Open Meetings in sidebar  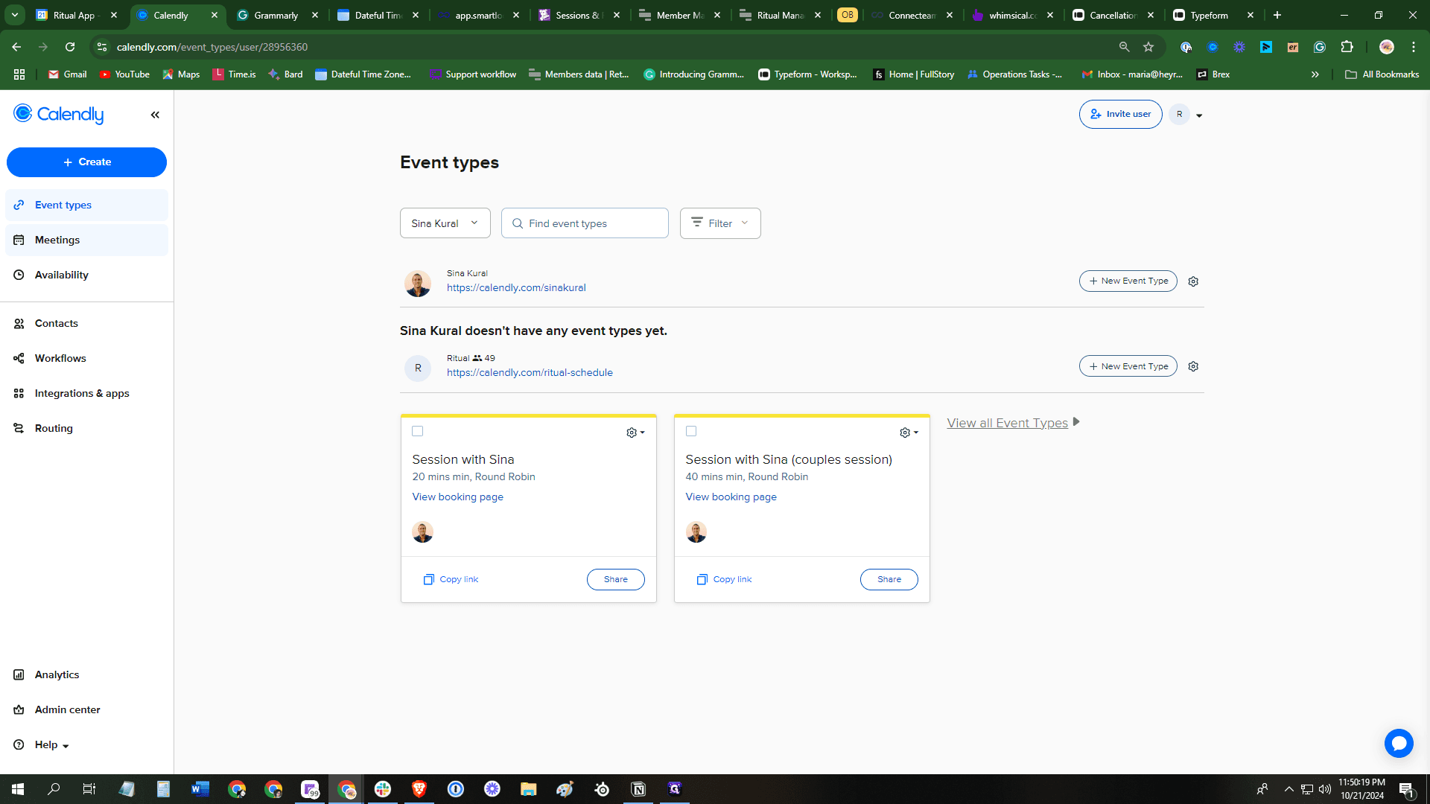click(x=86, y=240)
